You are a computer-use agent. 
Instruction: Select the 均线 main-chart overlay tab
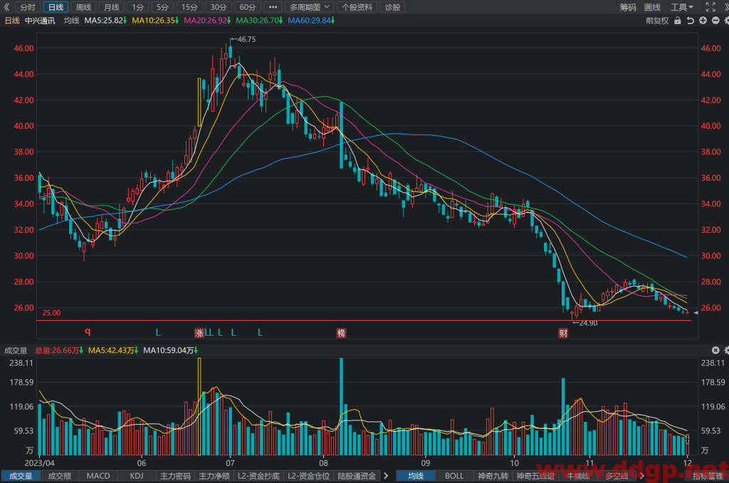click(416, 476)
